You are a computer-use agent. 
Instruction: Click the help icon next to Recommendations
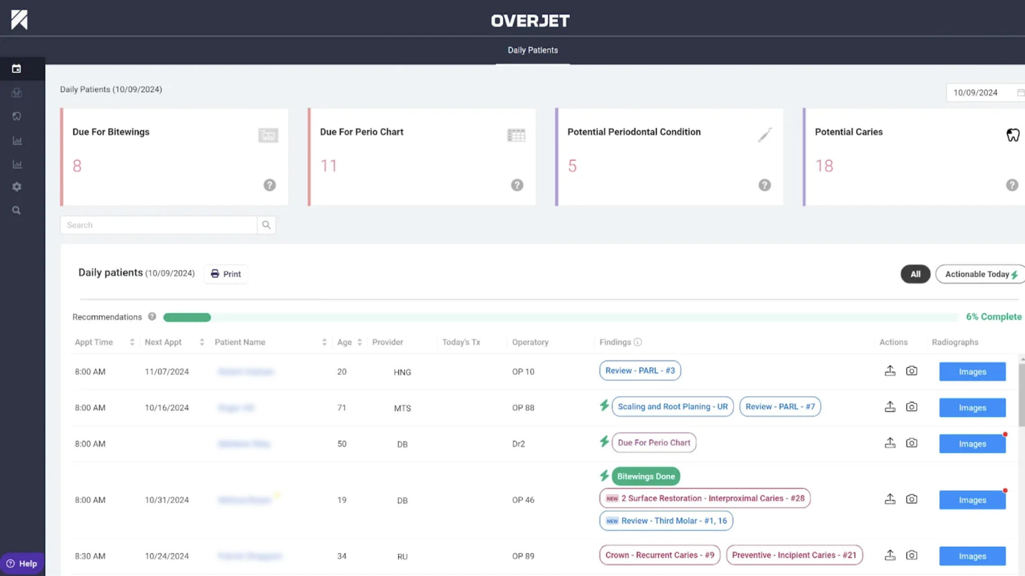click(152, 317)
